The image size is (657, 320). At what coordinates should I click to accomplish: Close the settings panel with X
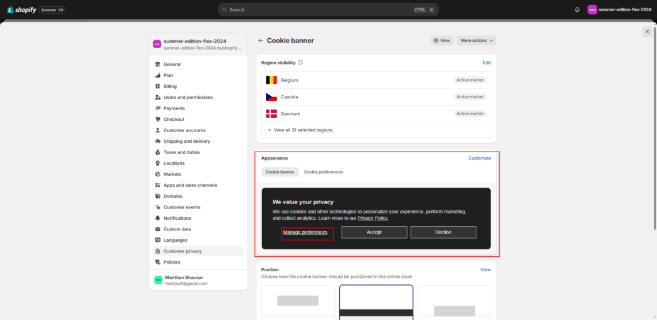pyautogui.click(x=647, y=31)
